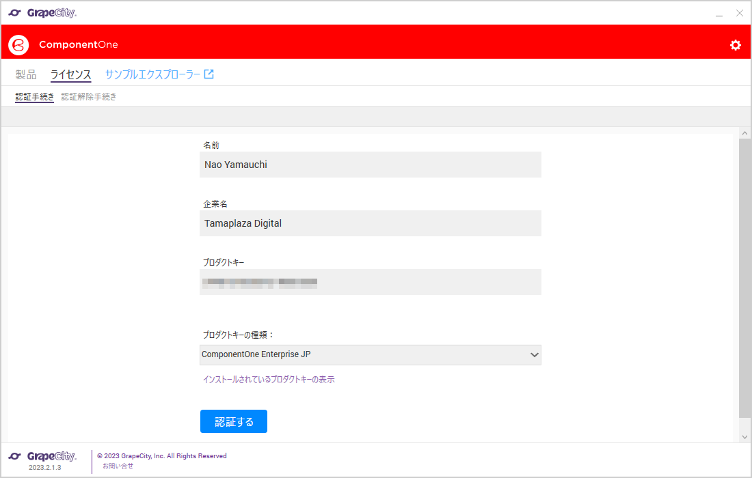Screen dimensions: 752x478
Task: Switch to 認証解除手続き sub-tab
Action: [89, 97]
